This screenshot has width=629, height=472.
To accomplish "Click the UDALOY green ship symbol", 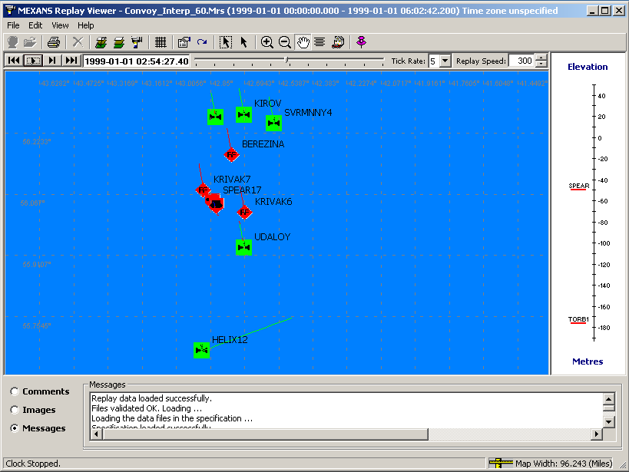I will point(243,247).
